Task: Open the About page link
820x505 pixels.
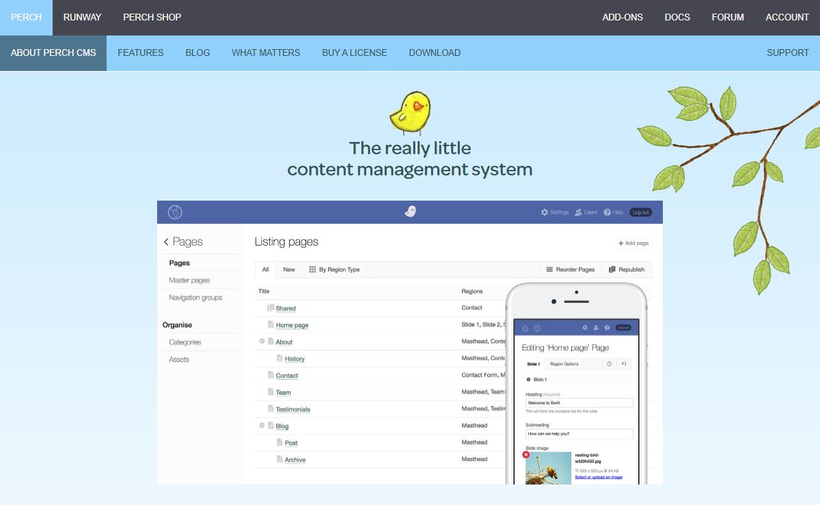Action: (x=284, y=342)
